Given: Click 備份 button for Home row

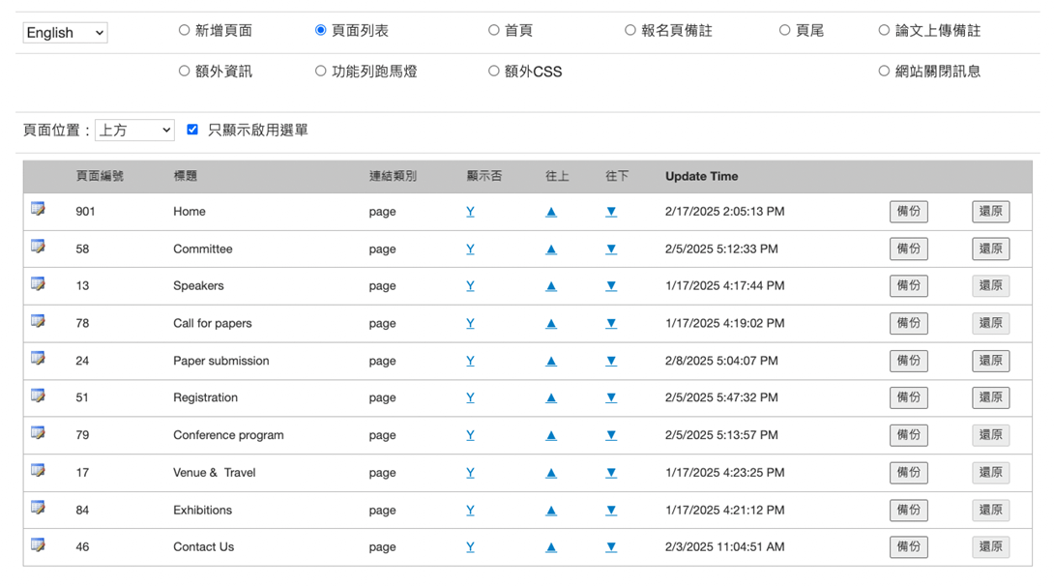Looking at the screenshot, I should pos(909,212).
